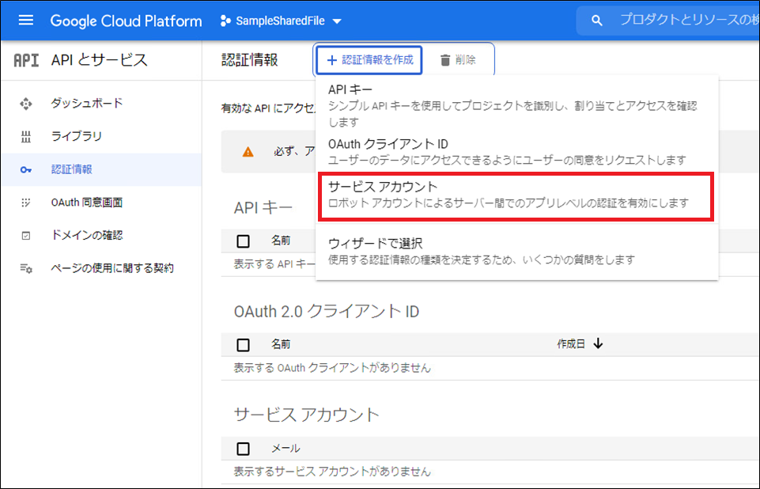Click the SampleSharedFile project icon

[x=225, y=21]
